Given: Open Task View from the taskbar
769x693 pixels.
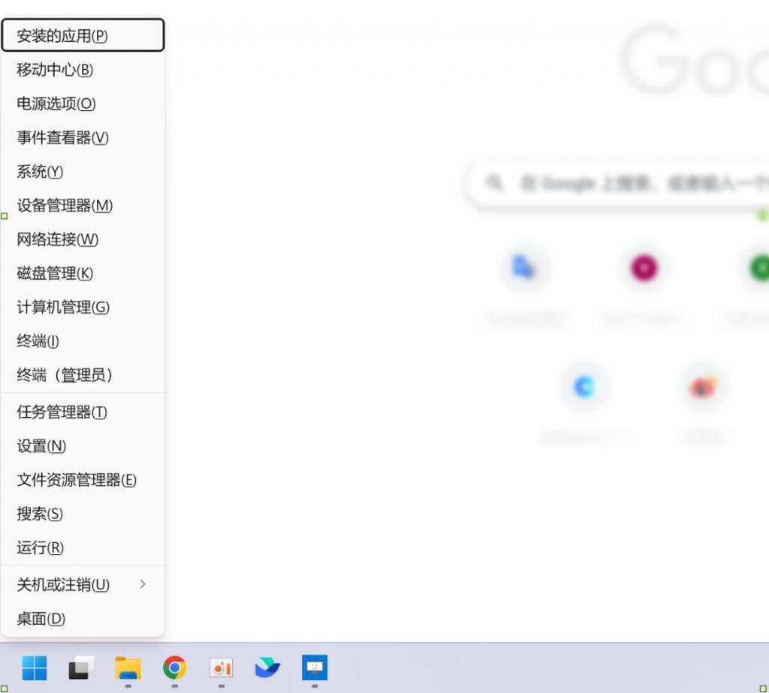Looking at the screenshot, I should click(81, 667).
